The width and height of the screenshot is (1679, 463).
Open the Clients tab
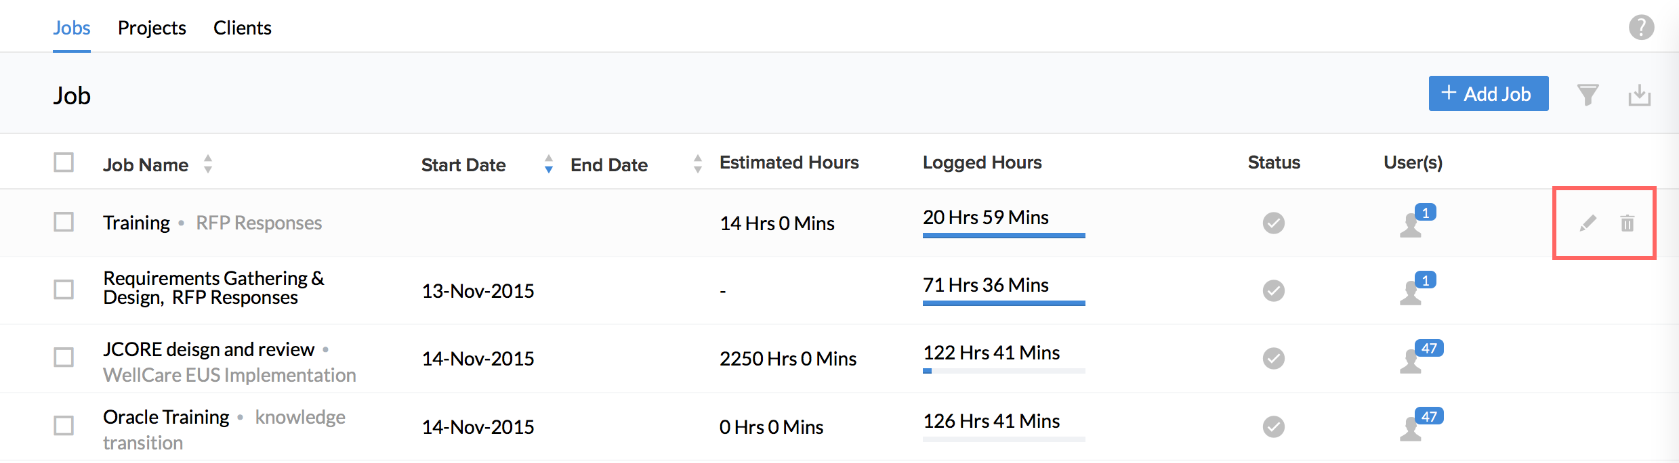tap(242, 28)
